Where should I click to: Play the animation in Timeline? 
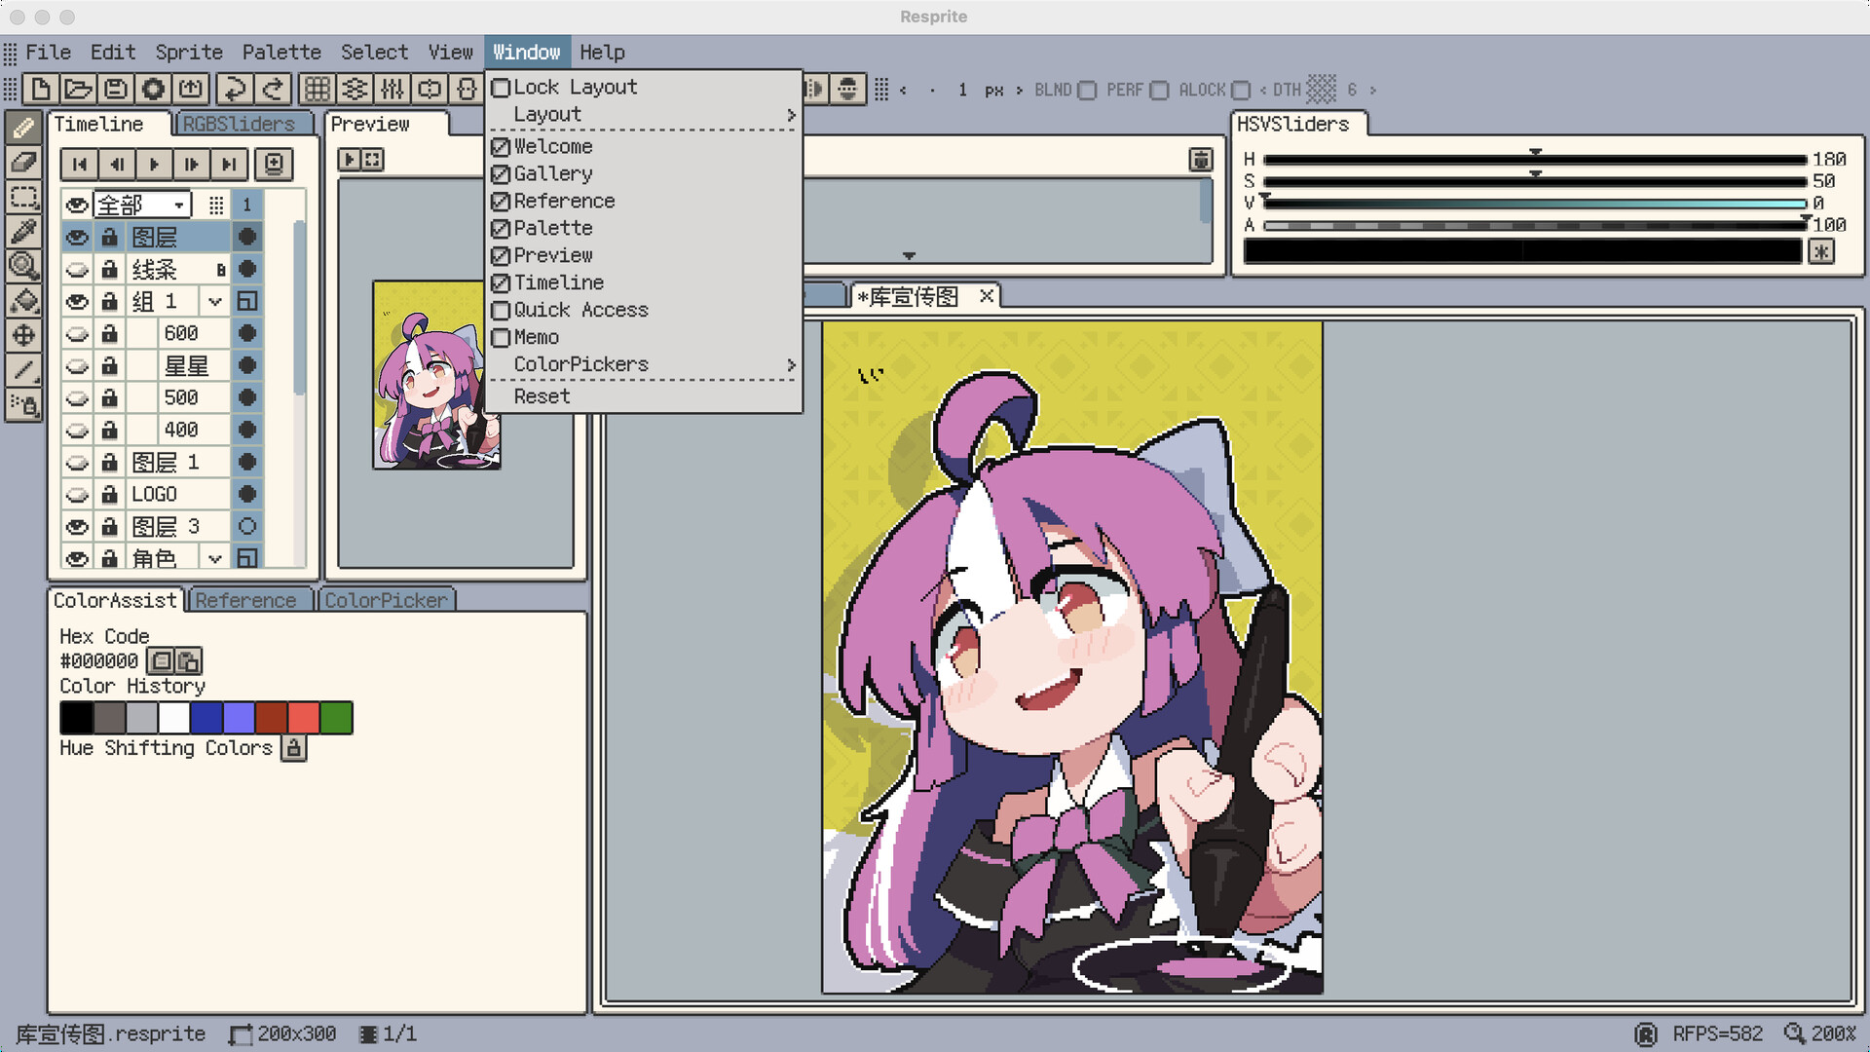tap(154, 164)
